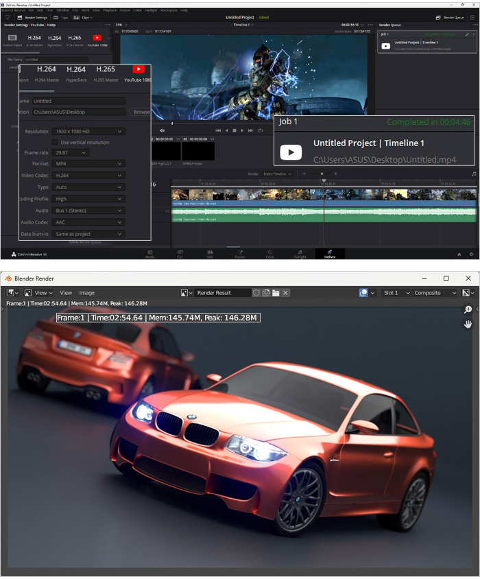480x579 pixels.
Task: Open display channels dropdown in Blender
Action: [x=468, y=293]
